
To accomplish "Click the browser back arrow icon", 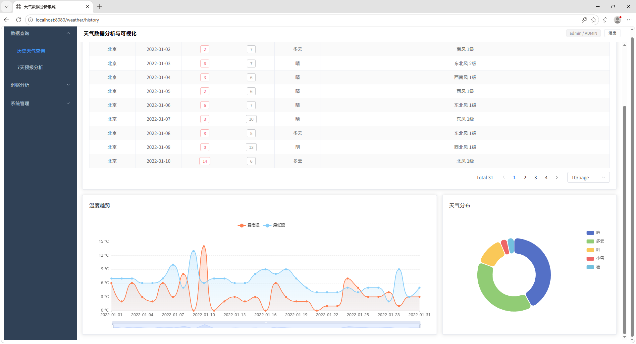I will pos(7,20).
